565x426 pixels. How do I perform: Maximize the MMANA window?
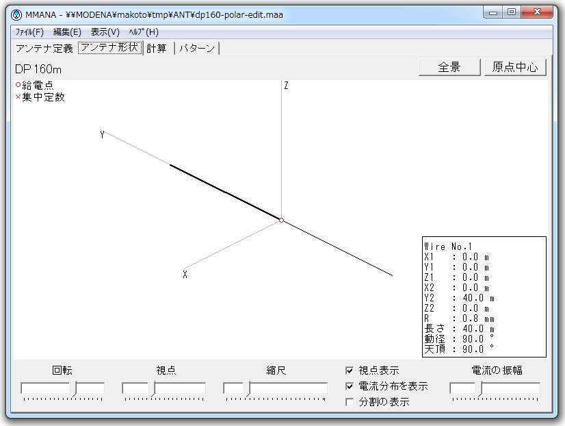pyautogui.click(x=511, y=12)
